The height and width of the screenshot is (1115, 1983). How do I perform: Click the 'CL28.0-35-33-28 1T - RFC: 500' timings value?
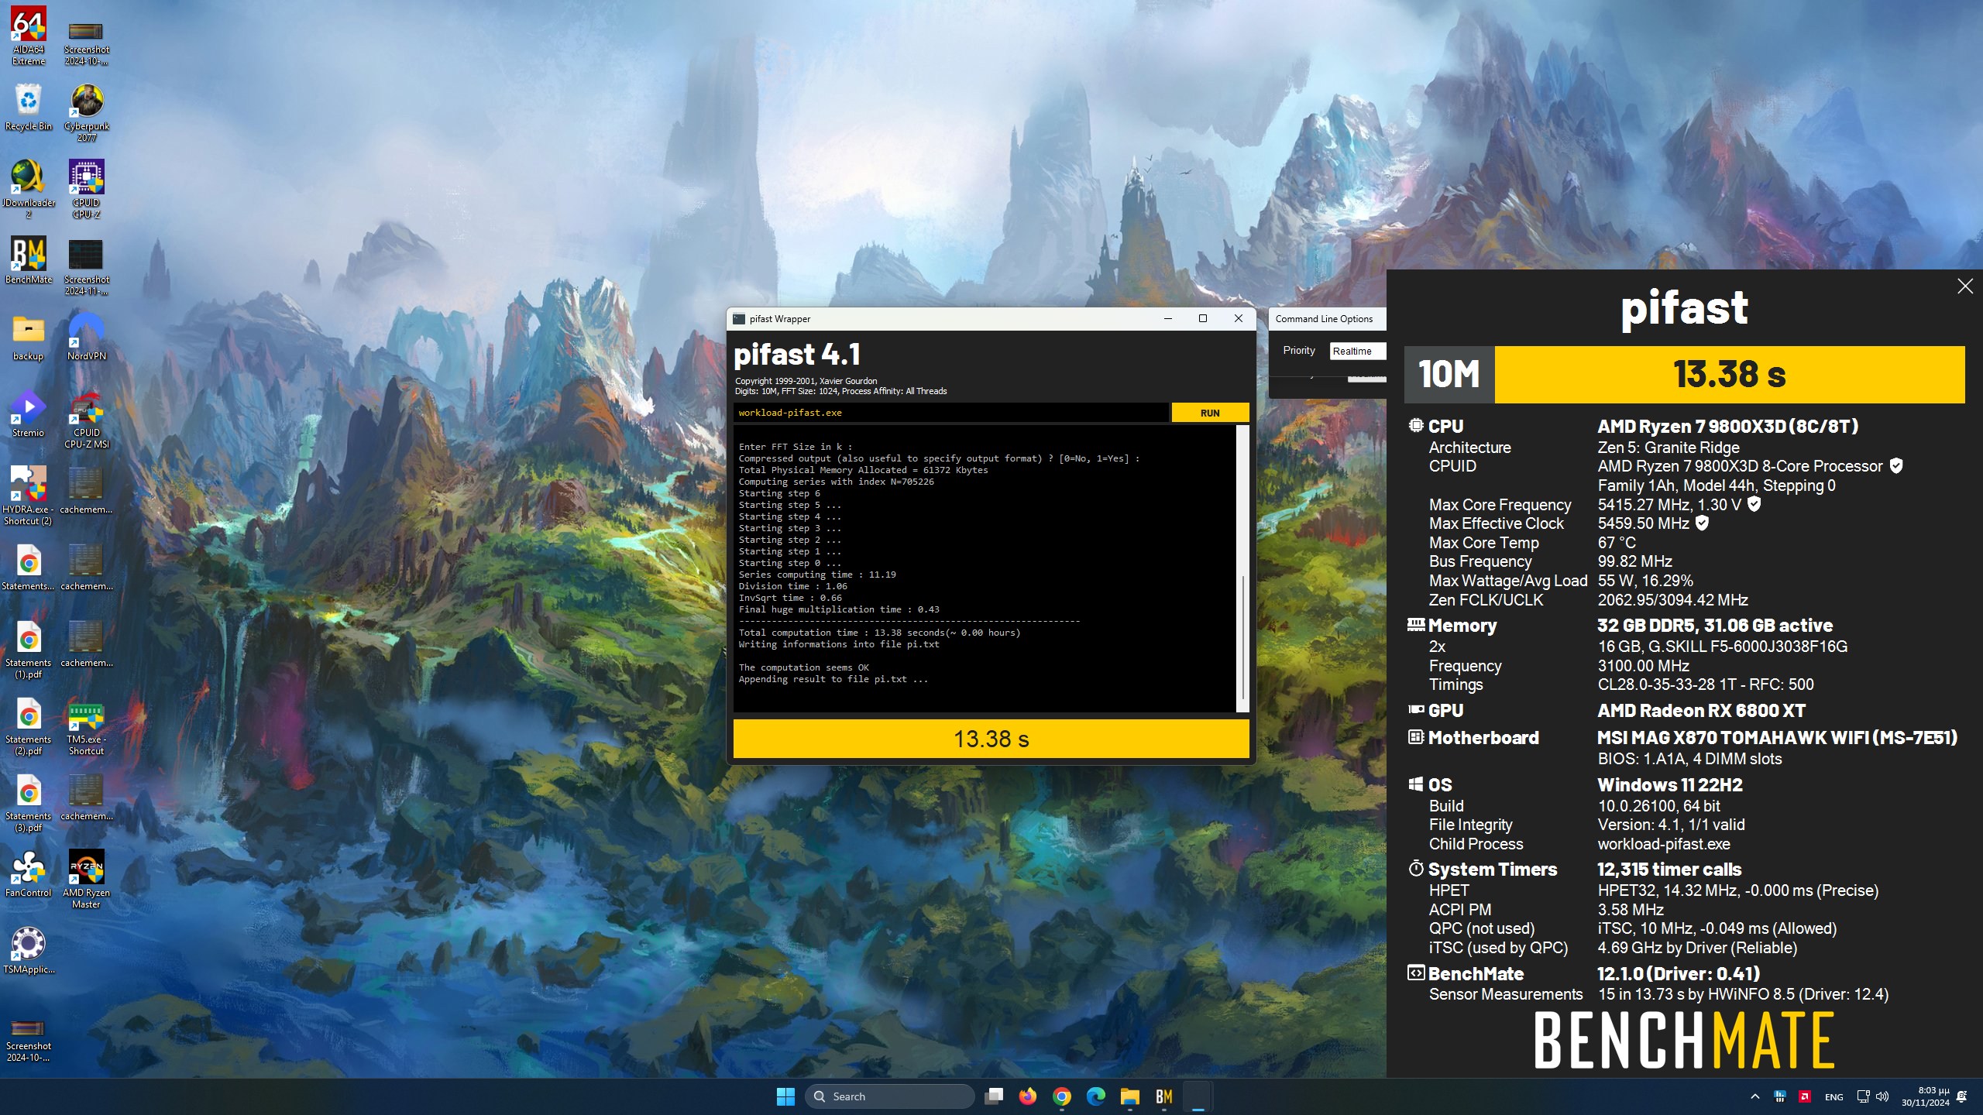click(x=1706, y=684)
